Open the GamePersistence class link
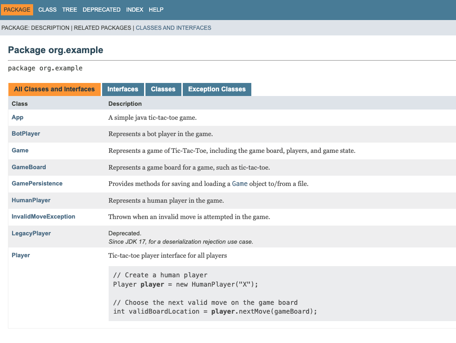Image resolution: width=456 pixels, height=343 pixels. [37, 184]
